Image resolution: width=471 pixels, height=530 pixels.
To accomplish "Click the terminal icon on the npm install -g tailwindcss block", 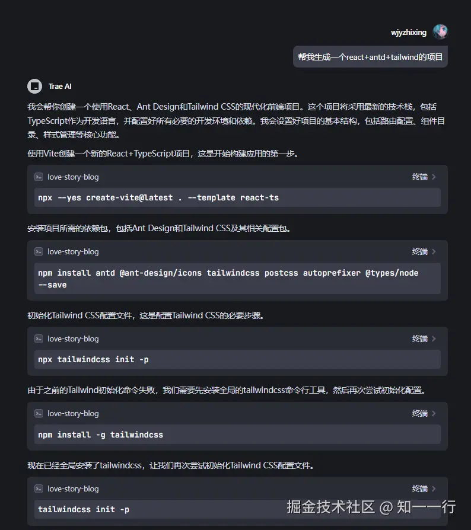I will [39, 413].
